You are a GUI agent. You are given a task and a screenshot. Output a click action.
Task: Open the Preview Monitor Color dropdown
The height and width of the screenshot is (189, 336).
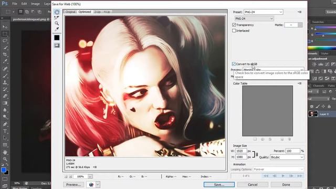tap(274, 70)
